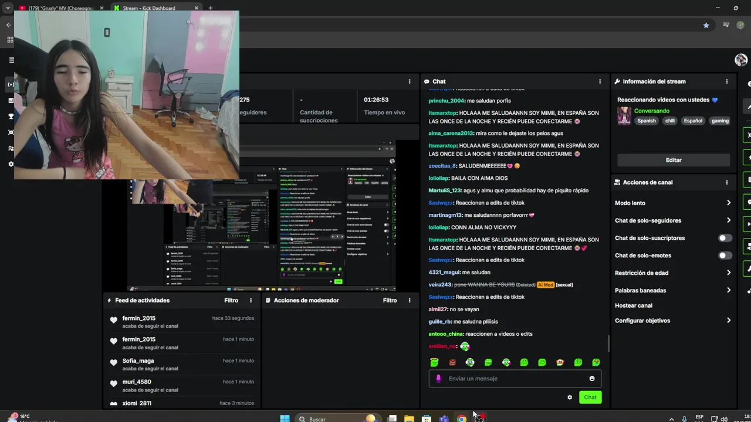
Task: Open the analytics chart icon in sidebar
Action: pyautogui.click(x=11, y=100)
